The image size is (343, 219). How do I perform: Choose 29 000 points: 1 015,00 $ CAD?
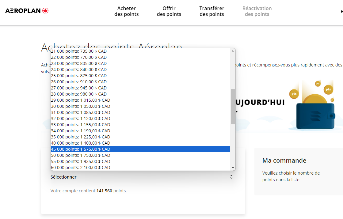(140, 100)
